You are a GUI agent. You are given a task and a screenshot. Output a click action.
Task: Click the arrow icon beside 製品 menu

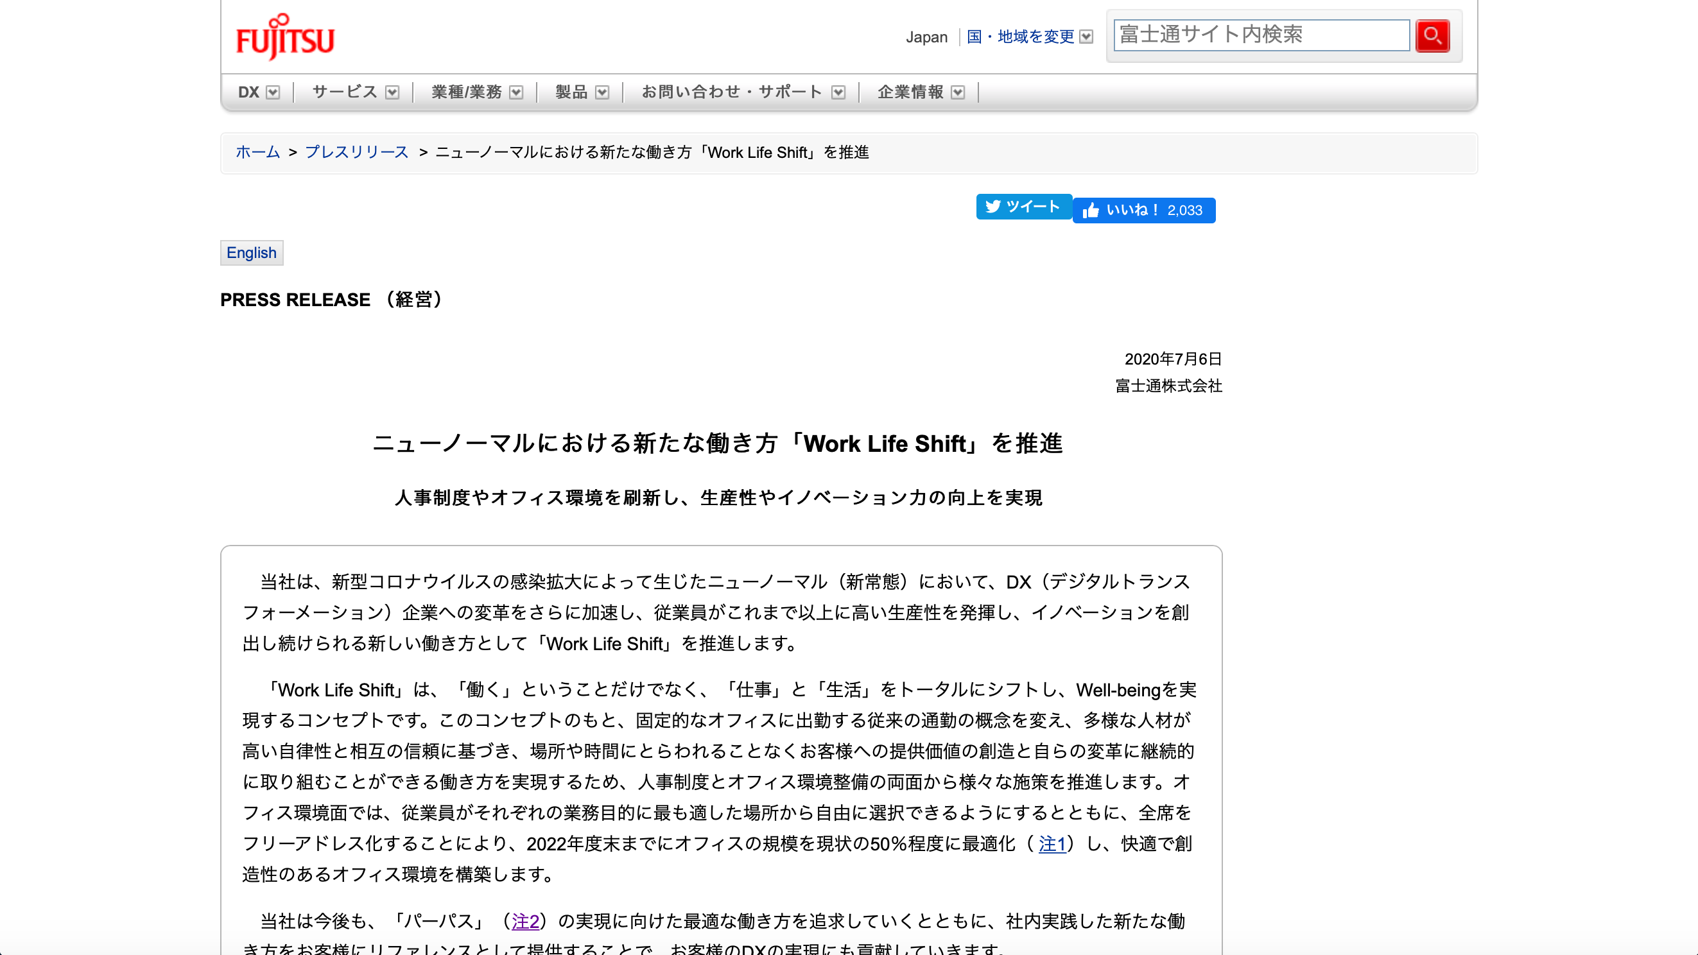[602, 92]
